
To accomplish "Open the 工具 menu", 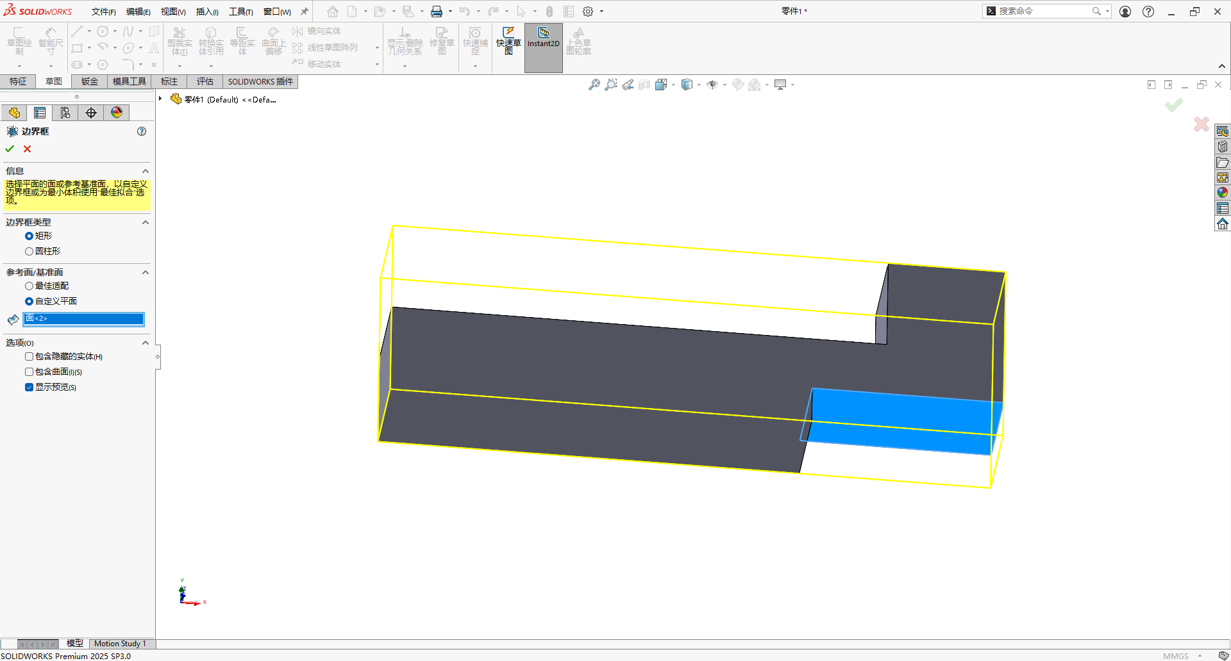I will [x=241, y=12].
